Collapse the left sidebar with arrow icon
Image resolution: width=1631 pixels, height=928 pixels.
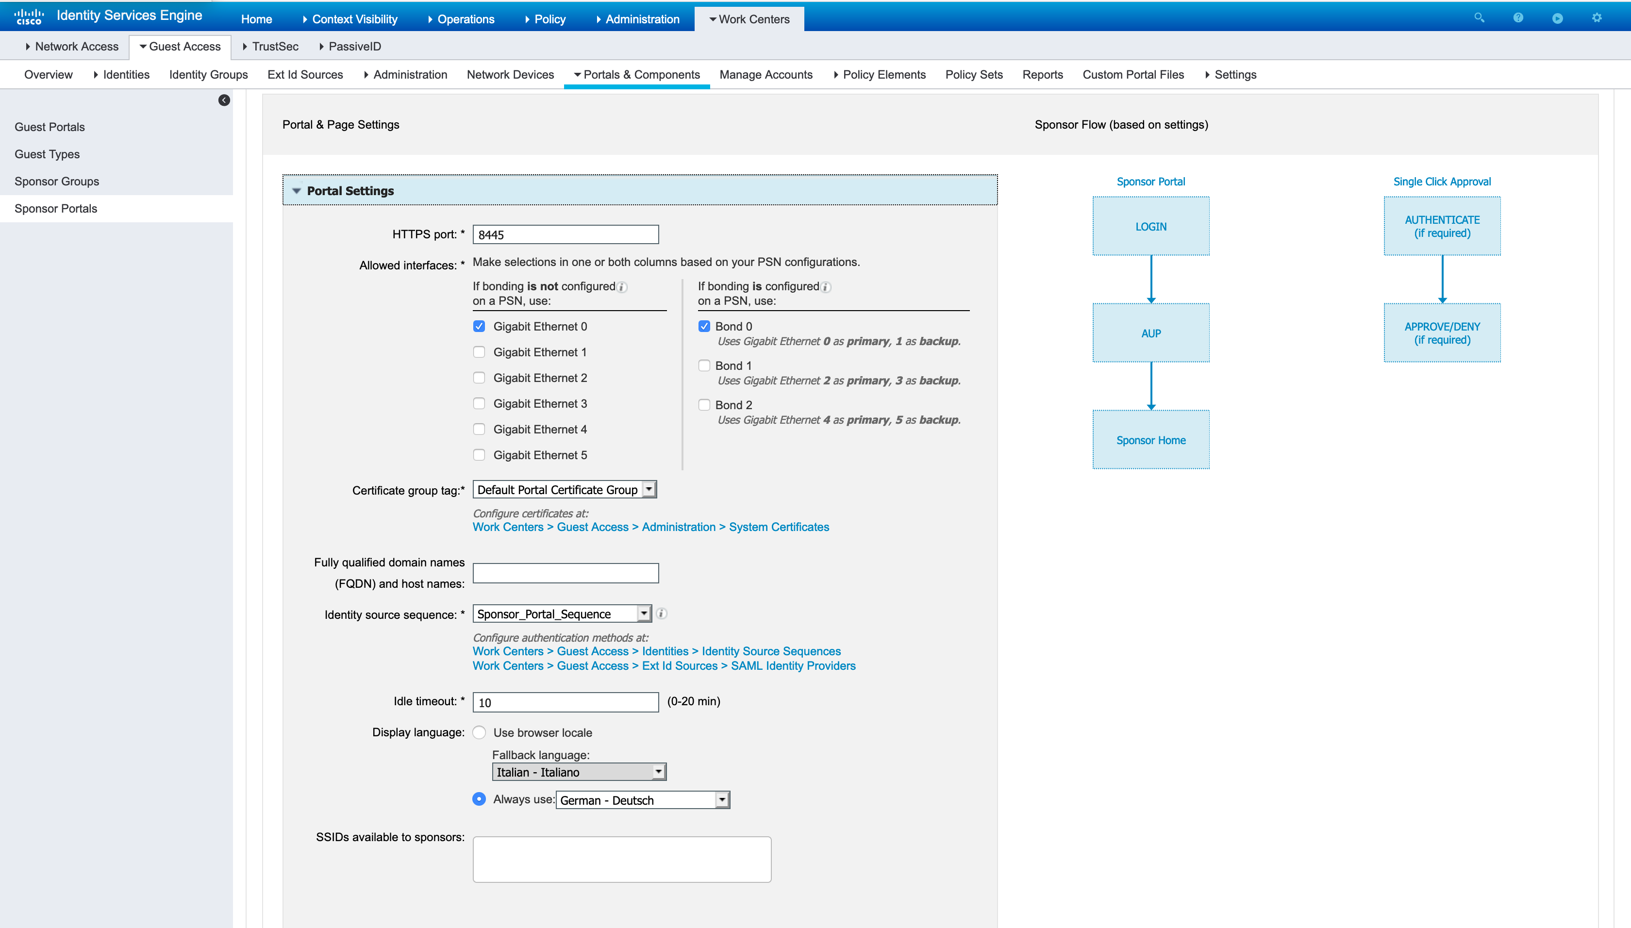224,100
